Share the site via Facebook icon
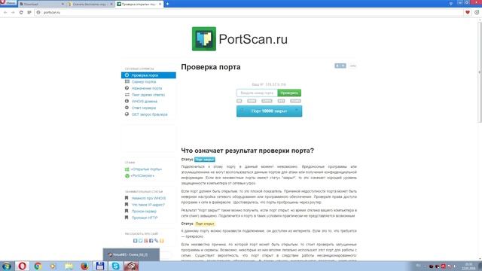This screenshot has height=271, width=482. point(151,241)
